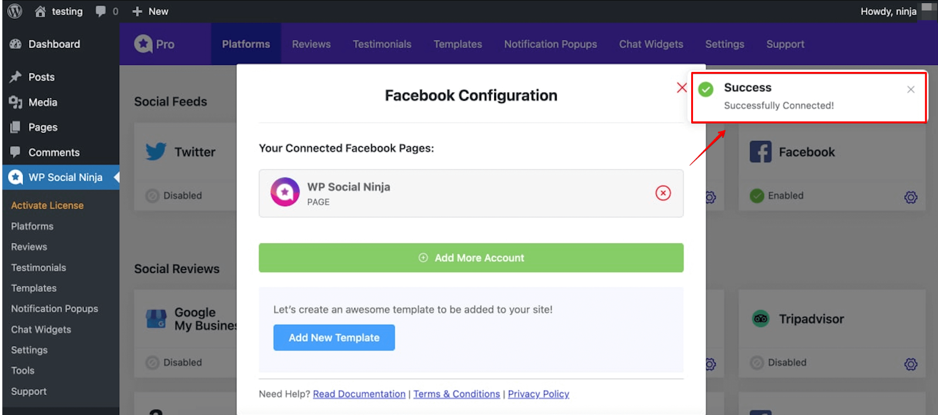Click the Twitter Disabled status indicator
The width and height of the screenshot is (938, 415).
(174, 196)
